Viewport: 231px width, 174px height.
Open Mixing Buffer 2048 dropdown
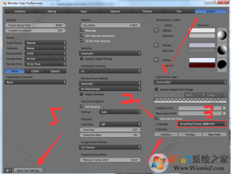point(45,54)
